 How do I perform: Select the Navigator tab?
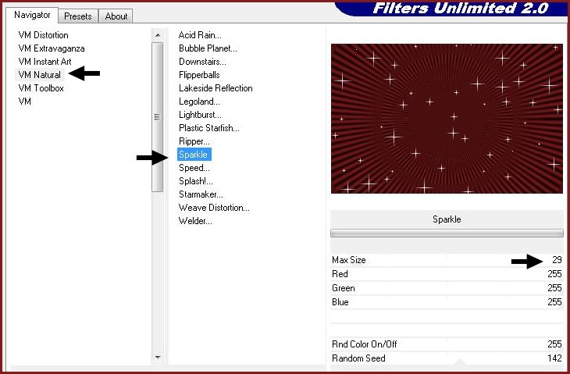pyautogui.click(x=32, y=15)
